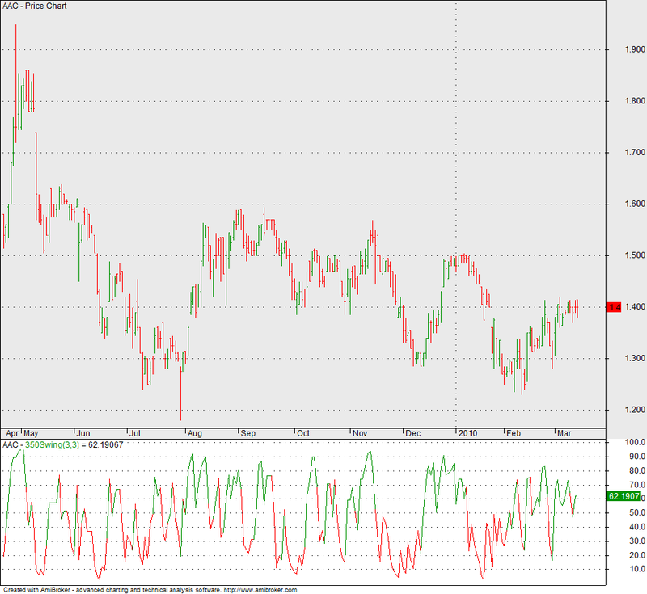Click the 2010 year axis label
The image size is (647, 594).
pos(468,433)
